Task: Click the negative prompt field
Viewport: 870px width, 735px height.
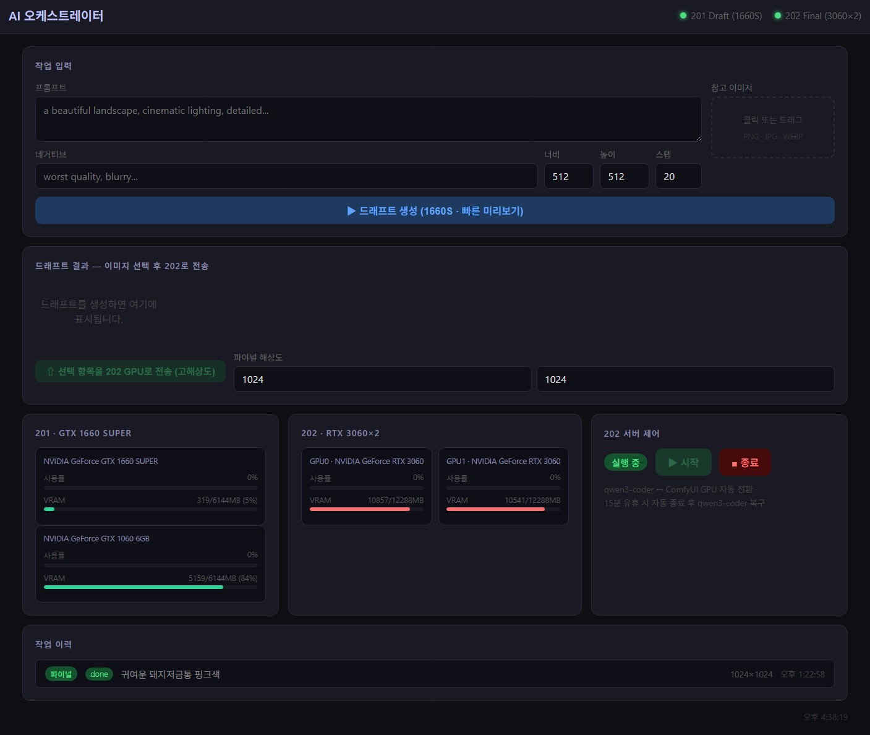Action: (x=286, y=176)
